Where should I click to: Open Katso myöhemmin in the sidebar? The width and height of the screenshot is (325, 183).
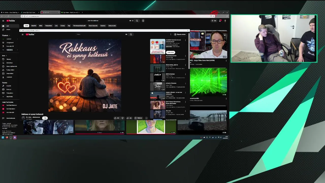10,66
